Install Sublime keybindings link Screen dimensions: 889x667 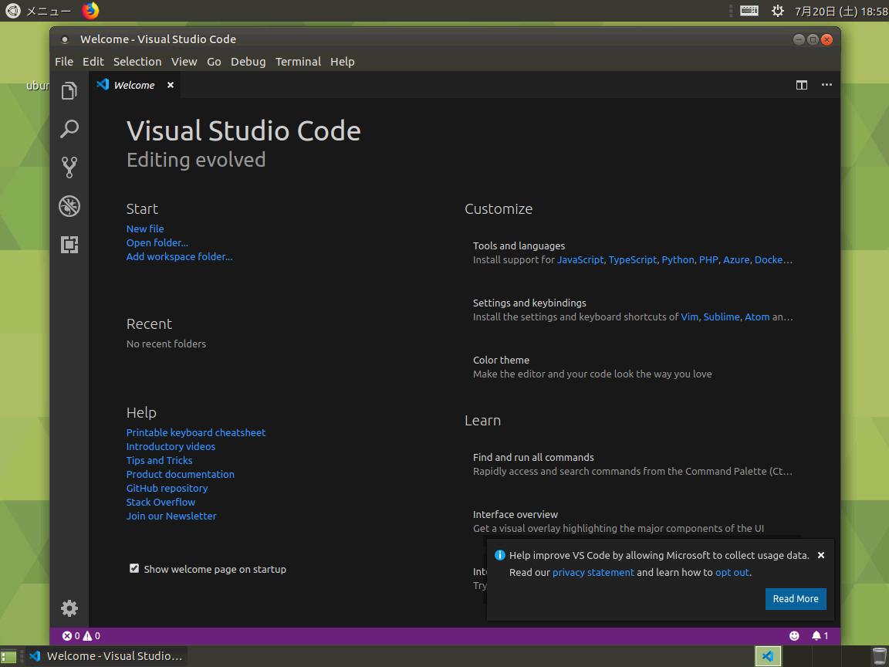point(722,317)
